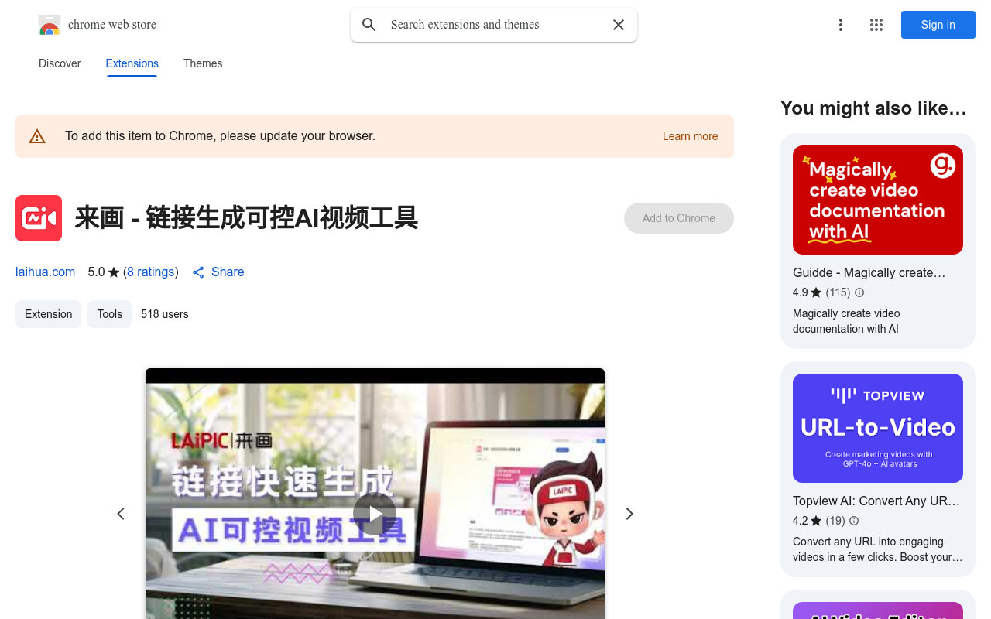Open the Google apps launcher grid

876,25
